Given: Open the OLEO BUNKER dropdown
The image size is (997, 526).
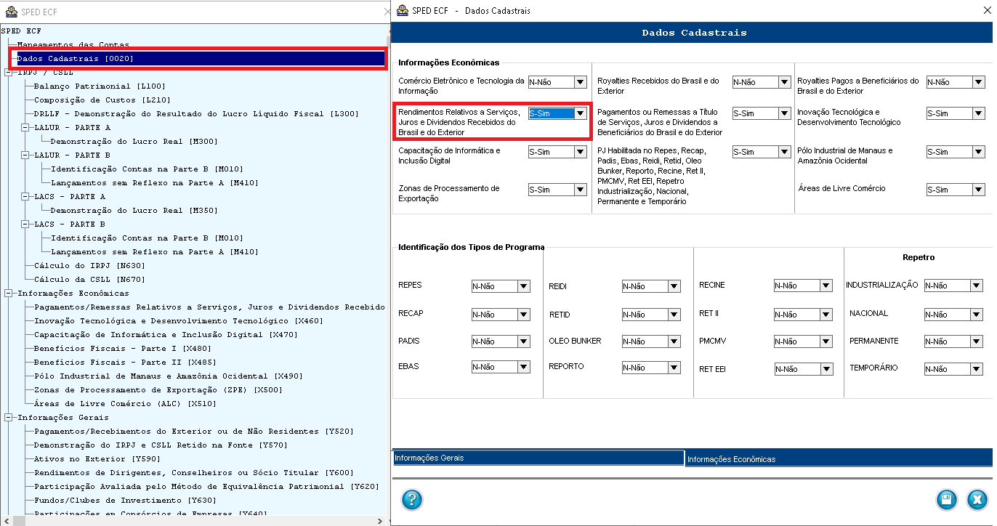Looking at the screenshot, I should point(674,341).
